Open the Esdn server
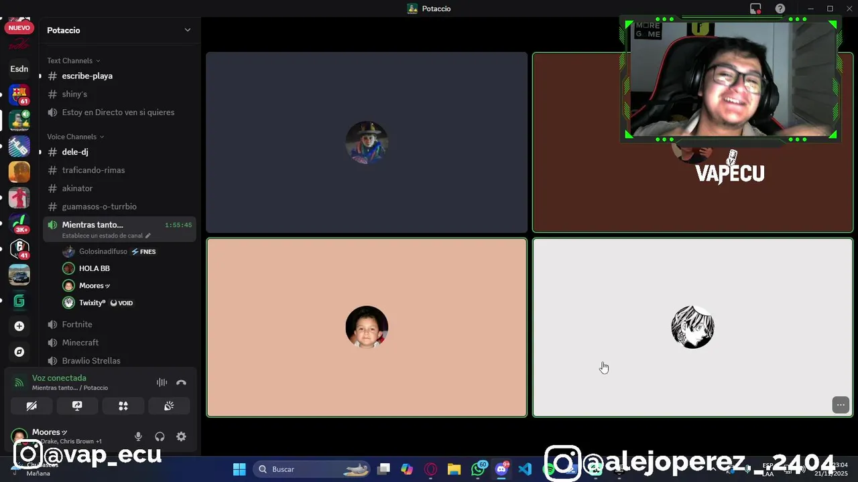The height and width of the screenshot is (482, 858). coord(19,69)
